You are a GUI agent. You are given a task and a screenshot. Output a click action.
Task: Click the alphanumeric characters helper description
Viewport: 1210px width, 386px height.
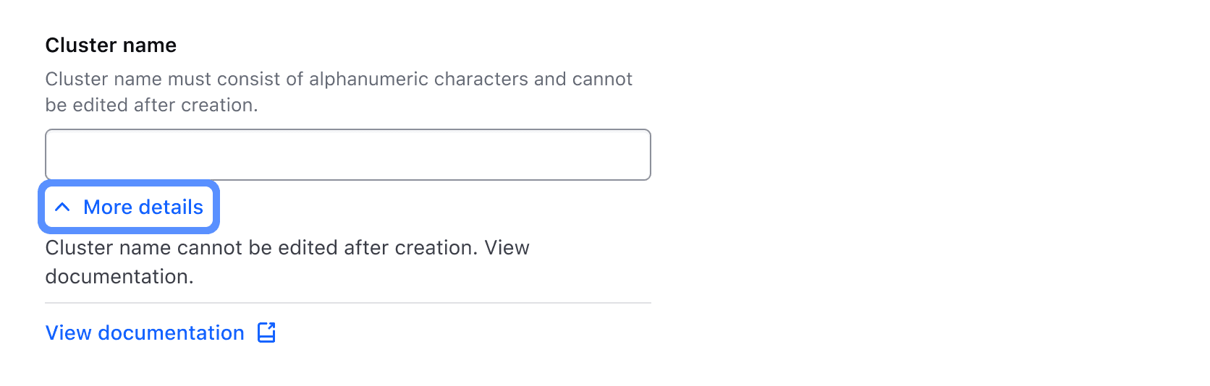338,80
